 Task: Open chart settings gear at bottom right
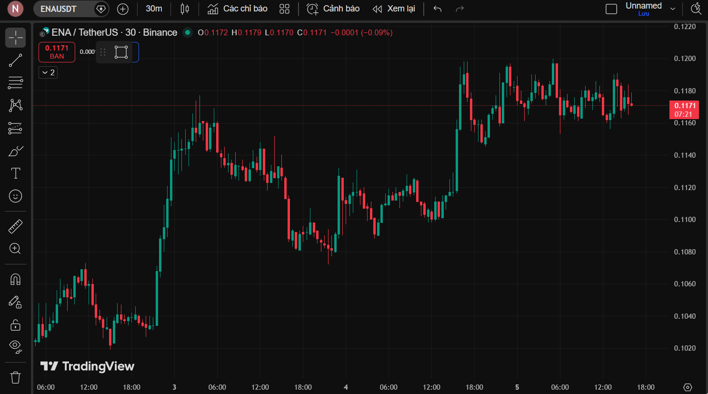(x=688, y=387)
